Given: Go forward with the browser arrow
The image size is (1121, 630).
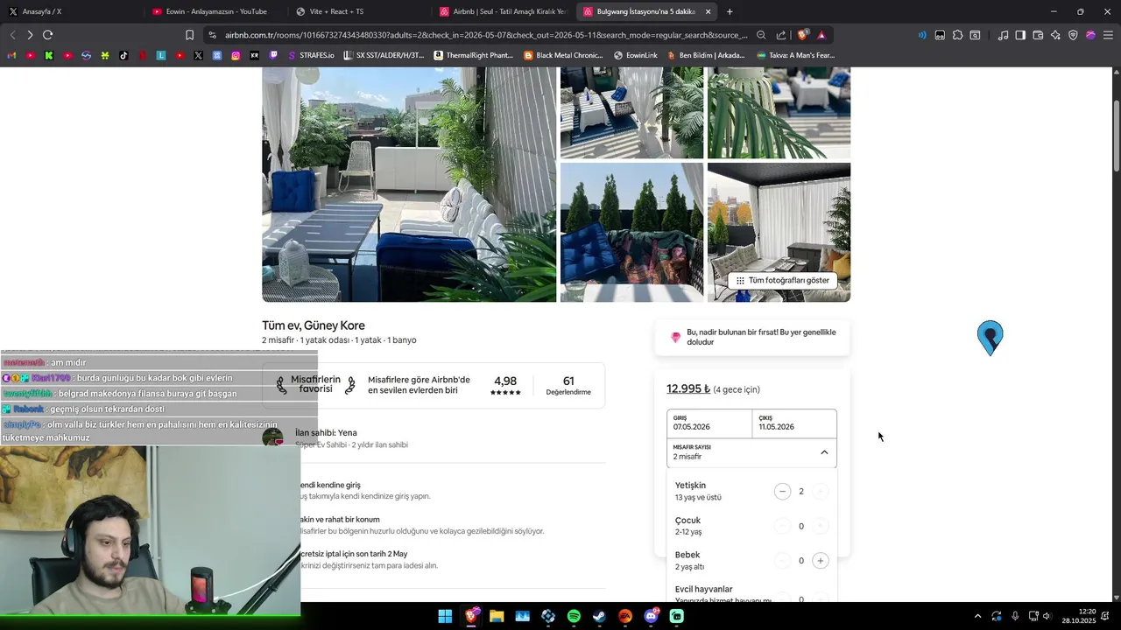Looking at the screenshot, I should [30, 35].
